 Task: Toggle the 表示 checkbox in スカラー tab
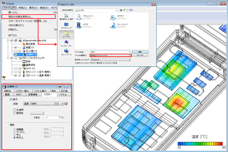point(11,99)
